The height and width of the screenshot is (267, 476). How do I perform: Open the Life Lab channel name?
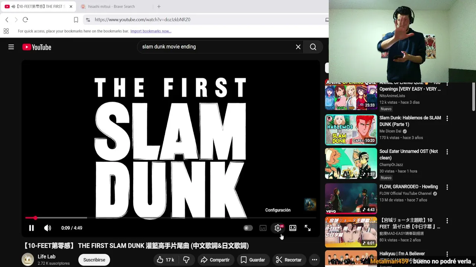click(x=46, y=257)
